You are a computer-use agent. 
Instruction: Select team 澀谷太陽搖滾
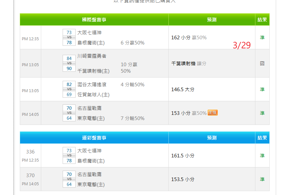(x=92, y=85)
